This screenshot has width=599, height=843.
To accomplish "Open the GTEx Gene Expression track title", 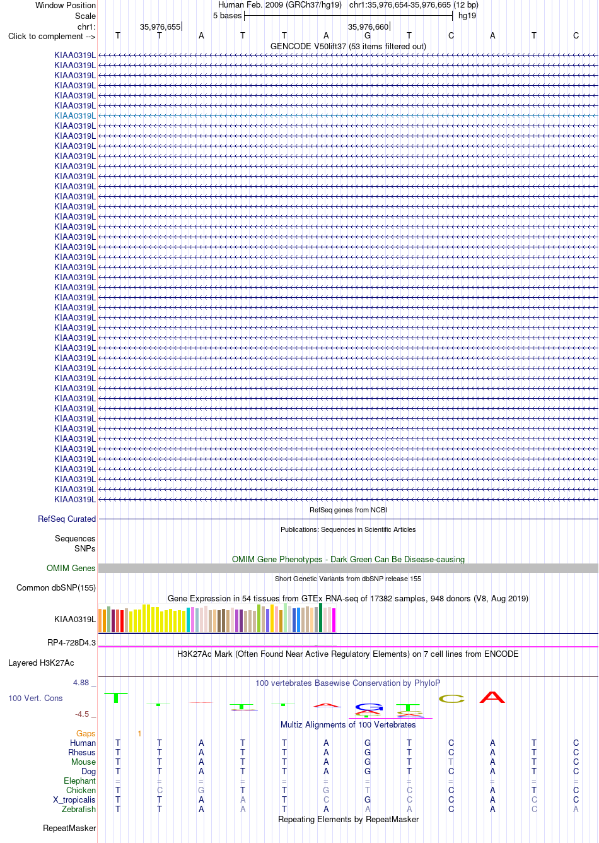I will pos(348,598).
